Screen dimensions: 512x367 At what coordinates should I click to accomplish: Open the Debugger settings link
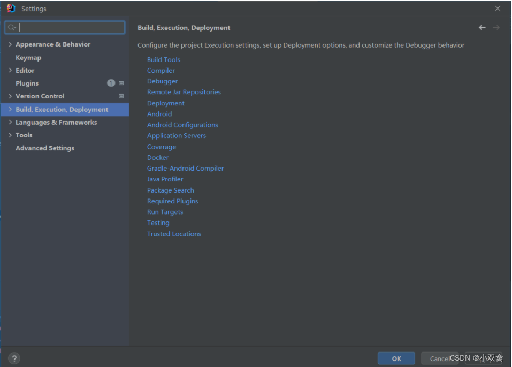coord(162,81)
